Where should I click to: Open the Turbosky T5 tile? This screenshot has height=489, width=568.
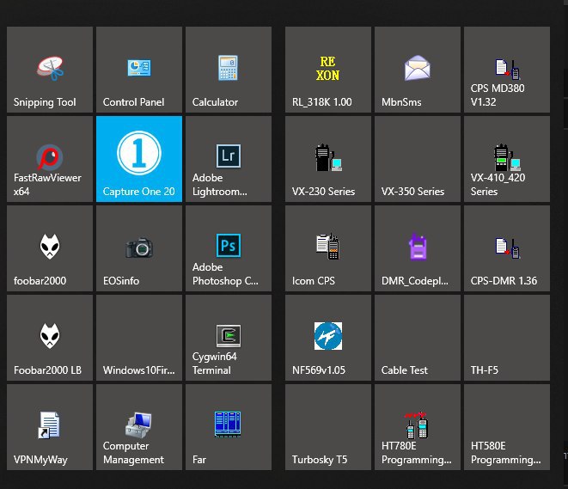point(328,427)
